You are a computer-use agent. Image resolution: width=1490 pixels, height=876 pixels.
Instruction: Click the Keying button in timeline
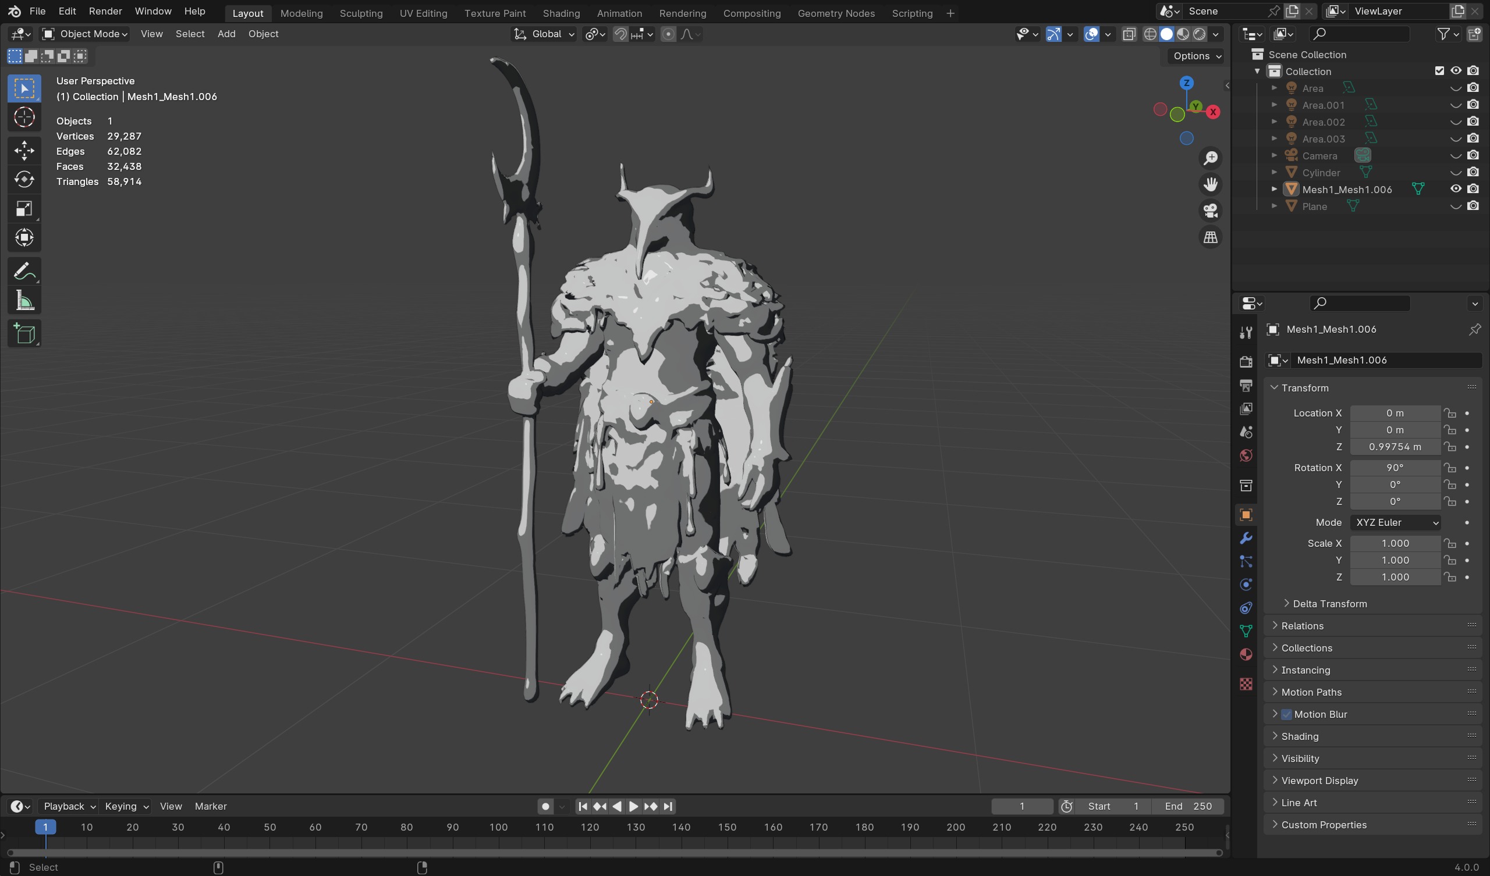(x=126, y=806)
